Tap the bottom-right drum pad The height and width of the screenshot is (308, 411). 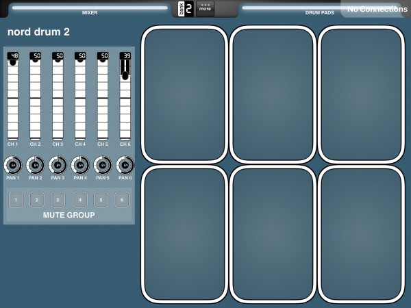tap(362, 234)
